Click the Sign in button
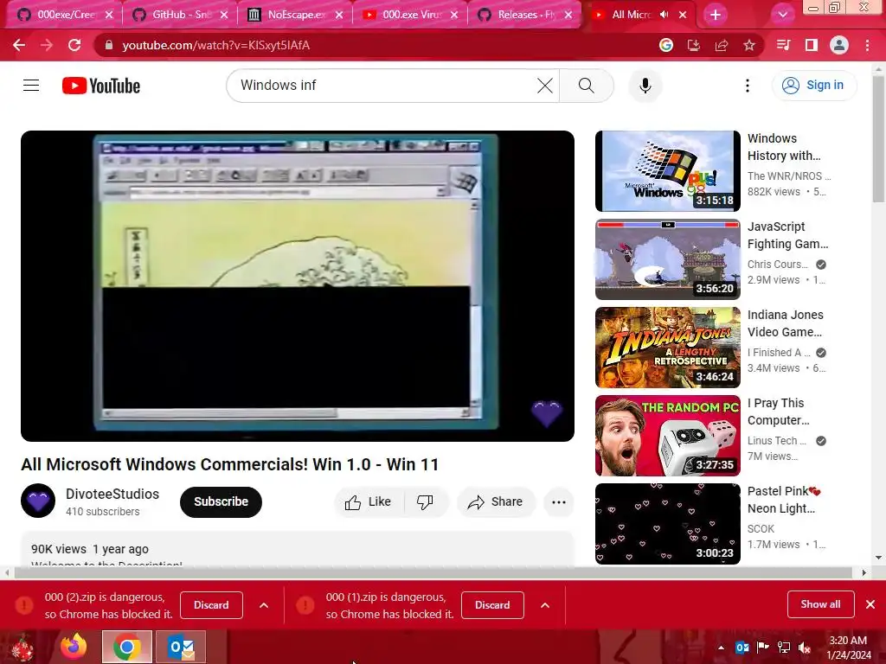Viewport: 886px width, 664px height. tap(813, 86)
